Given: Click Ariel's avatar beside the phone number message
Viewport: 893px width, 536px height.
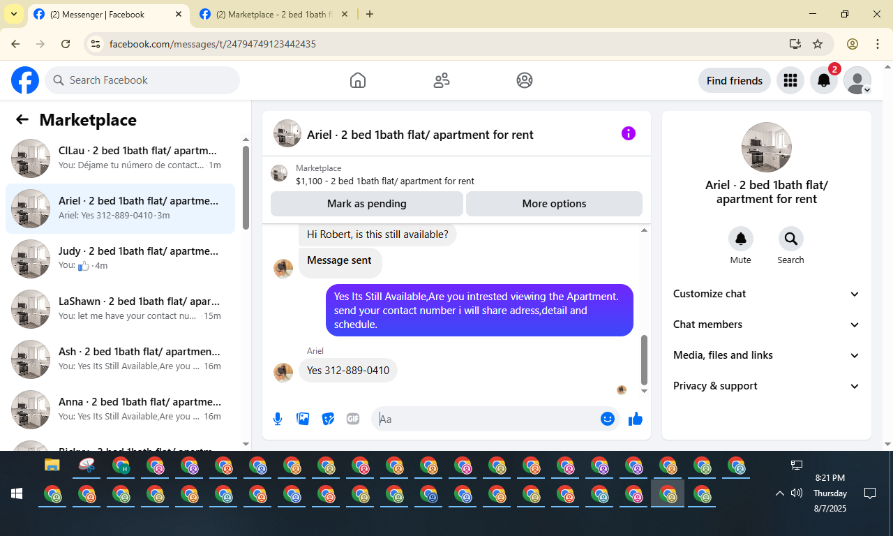Looking at the screenshot, I should click(283, 372).
